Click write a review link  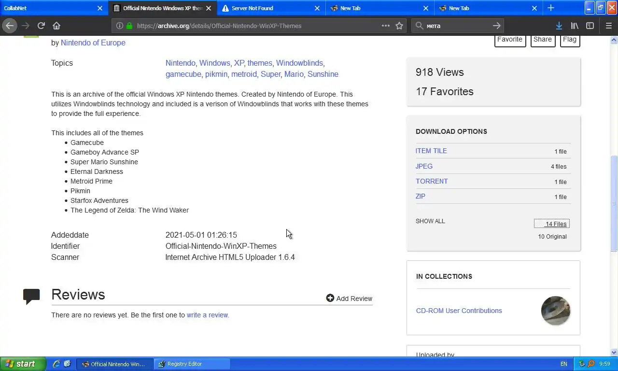207,315
